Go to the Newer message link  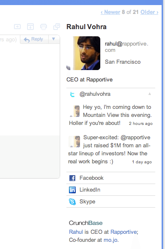pos(110,12)
